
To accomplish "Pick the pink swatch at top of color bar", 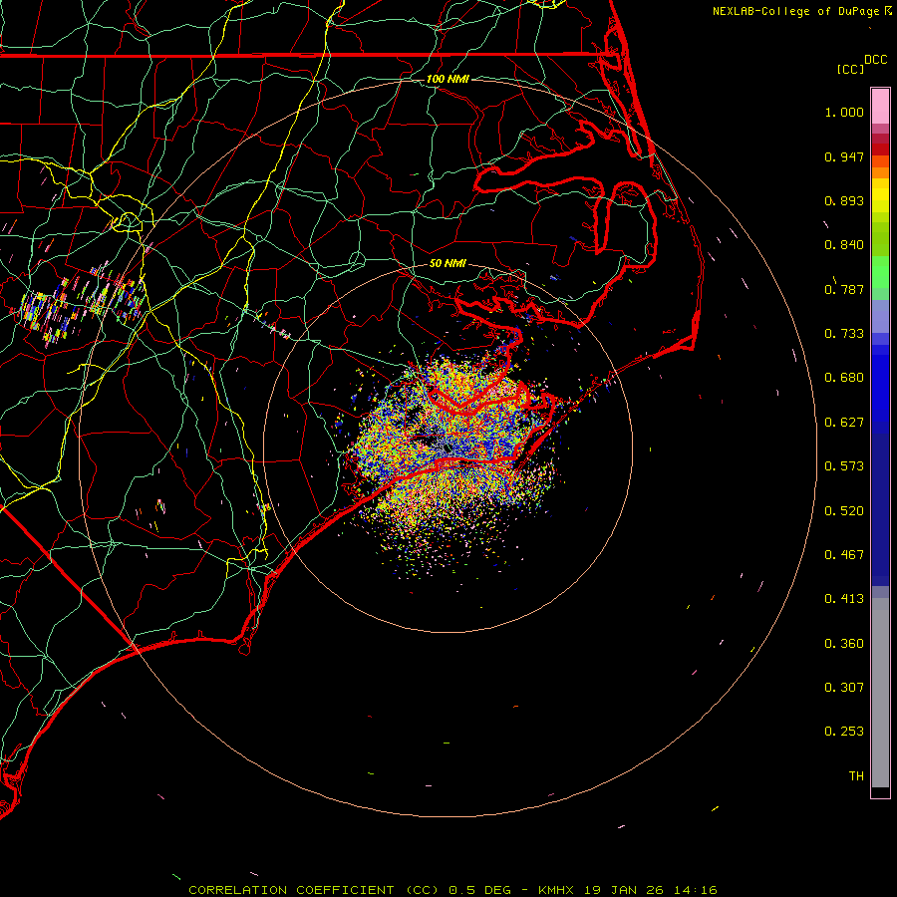I will pyautogui.click(x=880, y=107).
